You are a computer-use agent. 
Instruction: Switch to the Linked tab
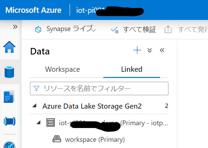(x=132, y=69)
